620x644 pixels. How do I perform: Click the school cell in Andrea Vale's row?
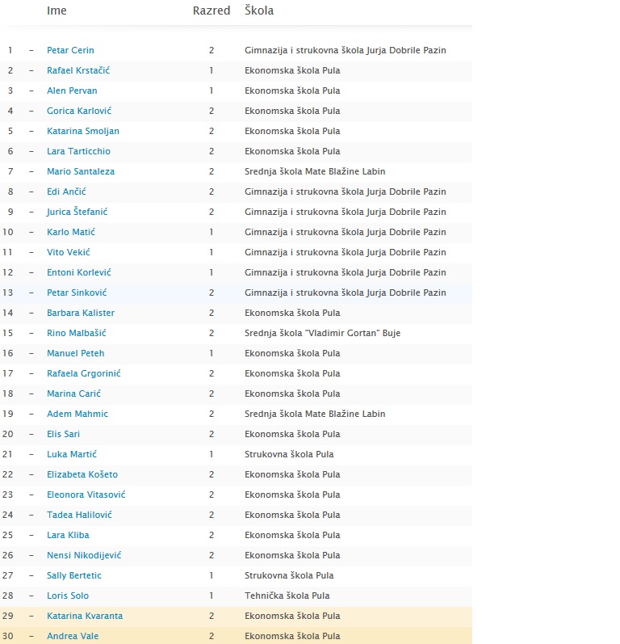click(292, 636)
